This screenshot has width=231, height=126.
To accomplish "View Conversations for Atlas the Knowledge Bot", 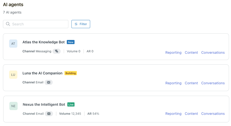I will (x=213, y=53).
